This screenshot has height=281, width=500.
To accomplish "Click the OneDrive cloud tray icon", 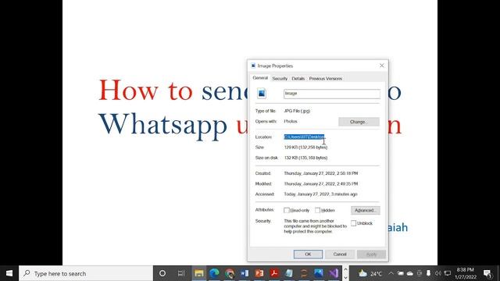I will pyautogui.click(x=410, y=273).
